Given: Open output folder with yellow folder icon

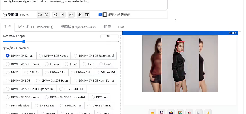Looking at the screenshot, I should 152,112.
